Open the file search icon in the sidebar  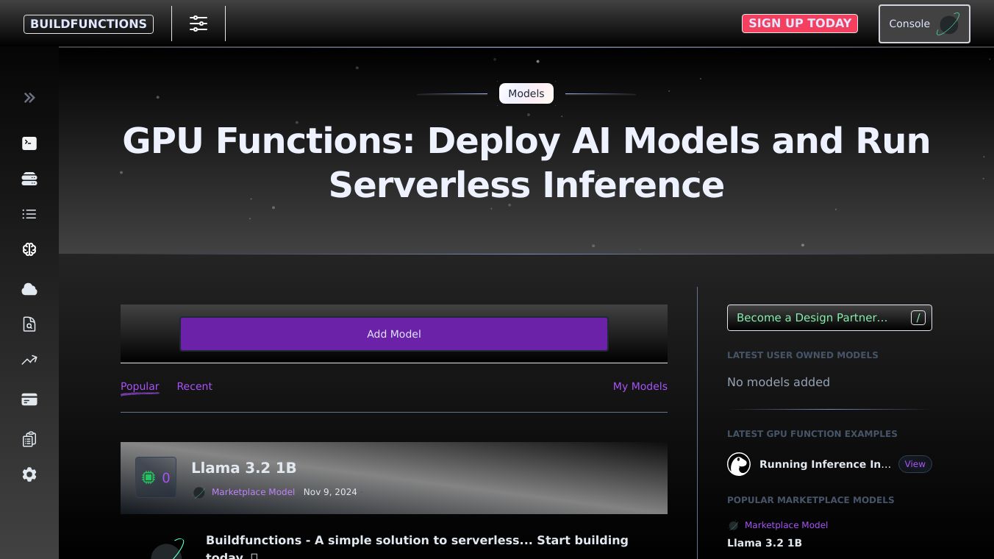29,324
